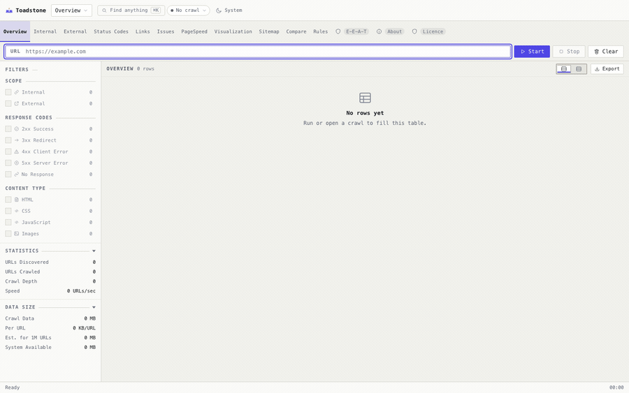This screenshot has height=393, width=629.
Task: Click the search magnifier icon in Find anything
Action: pyautogui.click(x=104, y=10)
